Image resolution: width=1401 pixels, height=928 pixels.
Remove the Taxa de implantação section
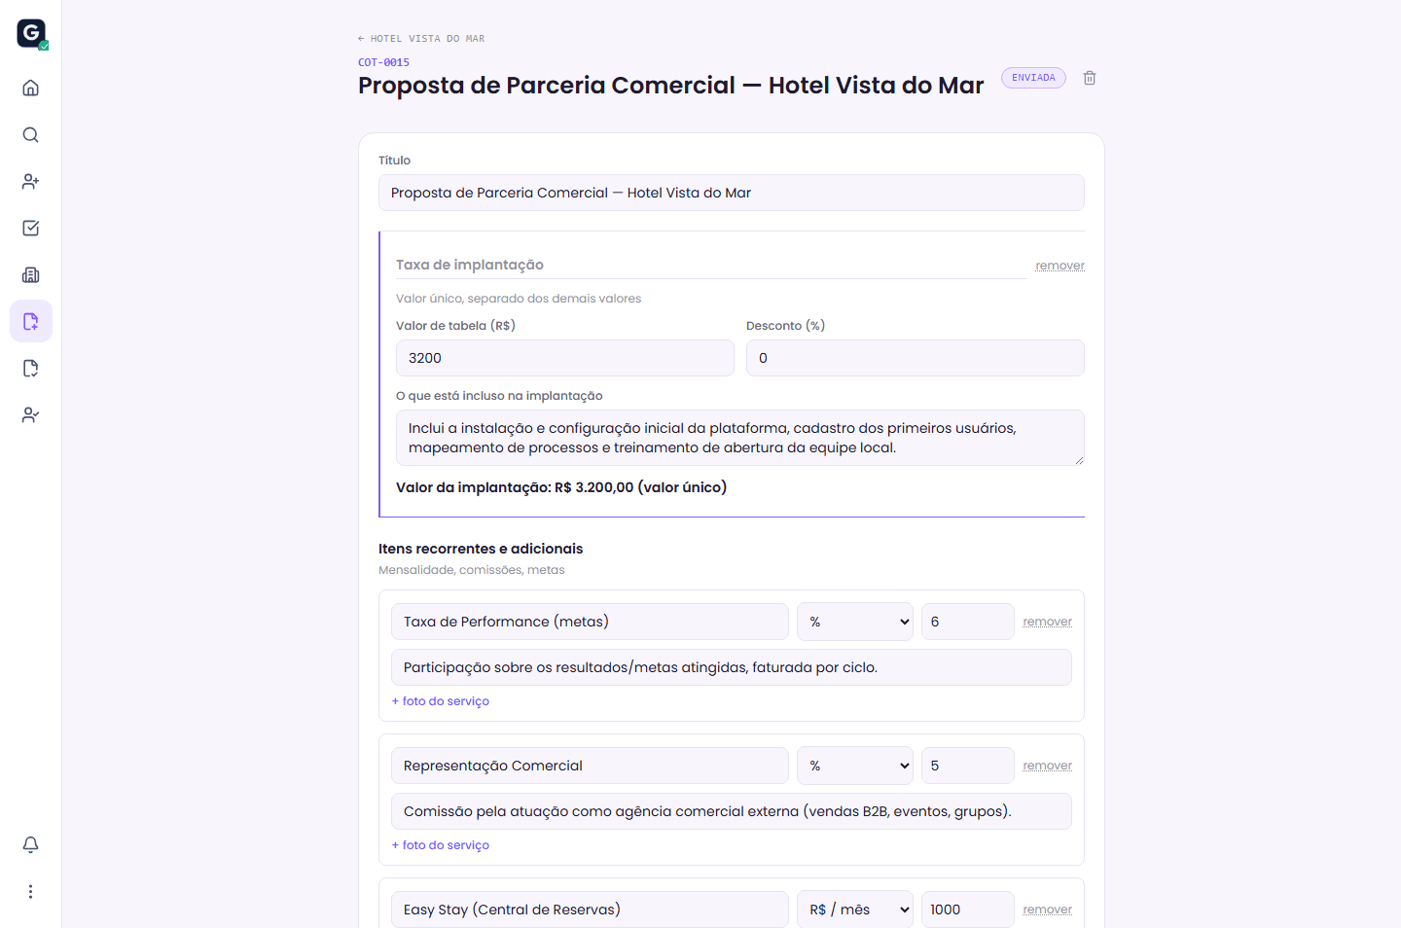pos(1060,266)
